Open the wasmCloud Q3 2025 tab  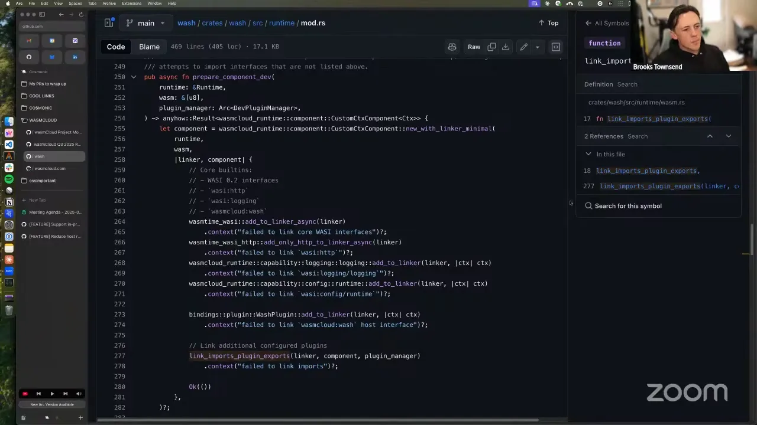54,144
